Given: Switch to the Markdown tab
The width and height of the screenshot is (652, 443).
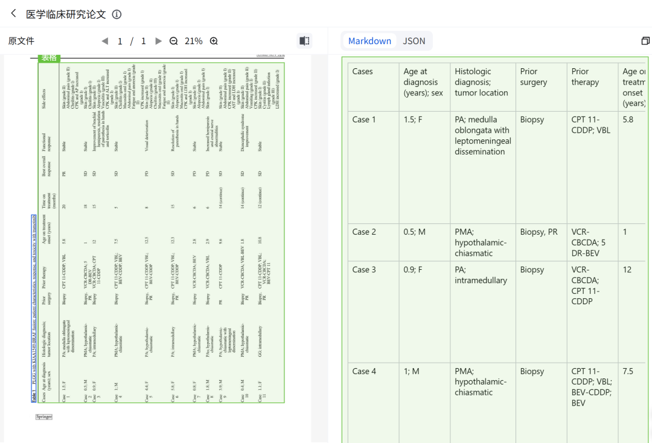Looking at the screenshot, I should [x=369, y=41].
